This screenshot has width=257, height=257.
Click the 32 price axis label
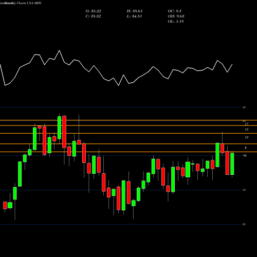(244, 190)
